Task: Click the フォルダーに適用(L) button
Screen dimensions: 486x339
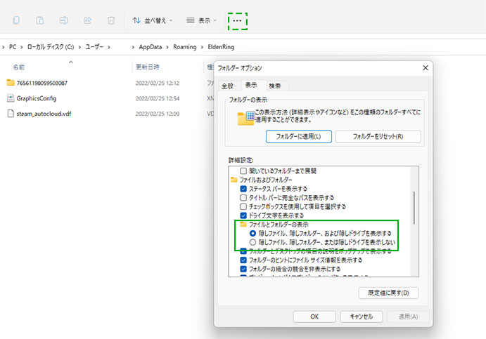Action: tap(298, 136)
